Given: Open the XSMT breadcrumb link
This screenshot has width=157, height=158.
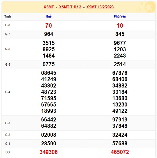Looking at the screenshot, I should point(48,7).
